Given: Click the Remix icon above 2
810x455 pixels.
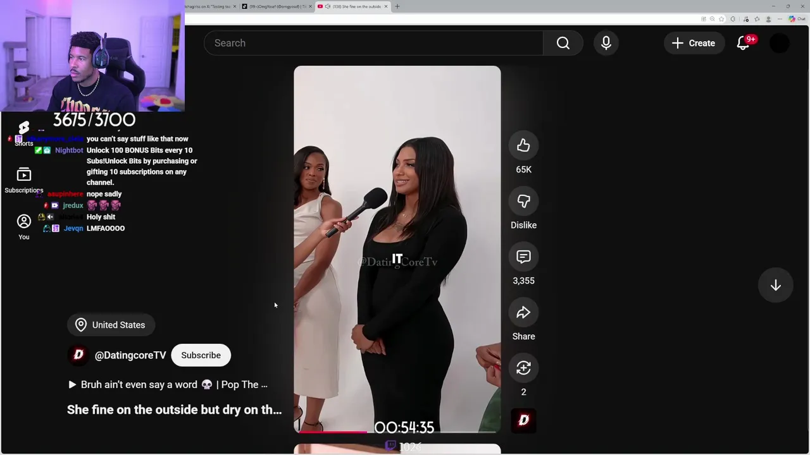Looking at the screenshot, I should click(x=523, y=368).
